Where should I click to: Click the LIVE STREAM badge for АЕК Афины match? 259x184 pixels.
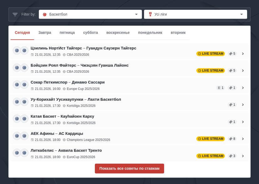point(210,139)
